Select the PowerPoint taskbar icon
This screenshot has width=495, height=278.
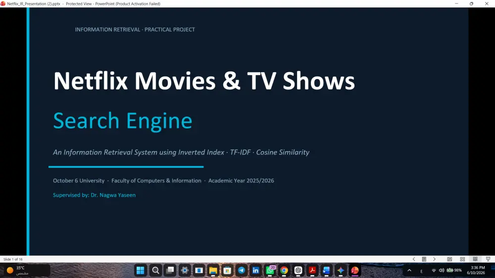[355, 270]
